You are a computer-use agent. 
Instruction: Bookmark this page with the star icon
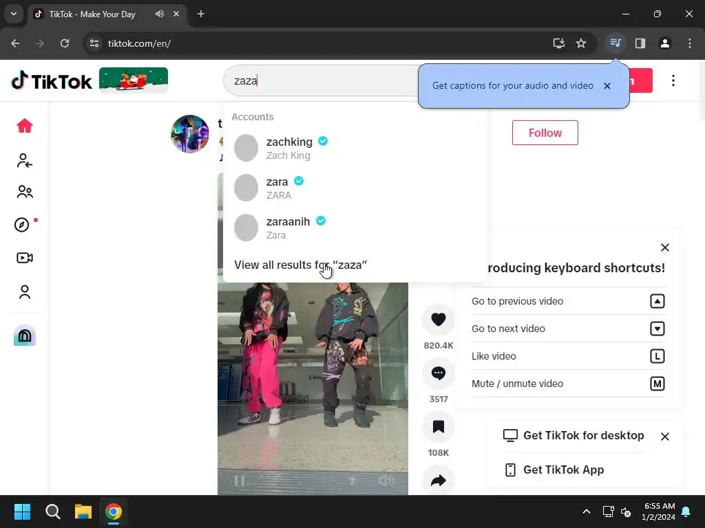click(x=581, y=43)
